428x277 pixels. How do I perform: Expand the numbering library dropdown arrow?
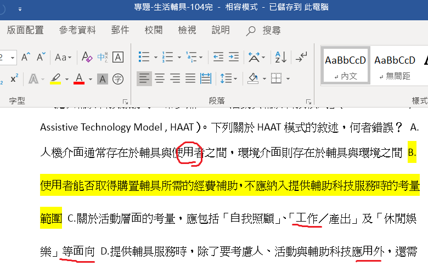coord(179,57)
